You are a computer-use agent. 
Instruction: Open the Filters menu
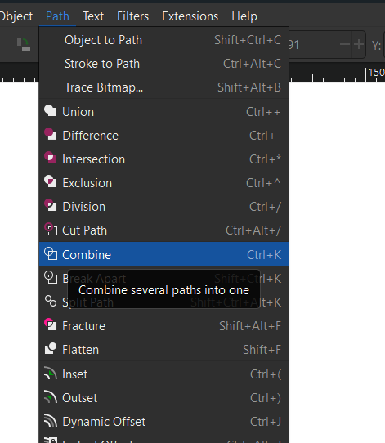[x=132, y=16]
